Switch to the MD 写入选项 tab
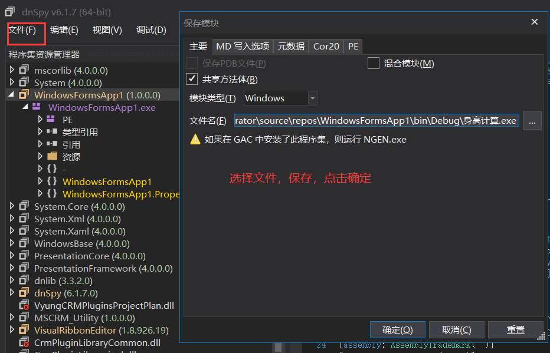This screenshot has height=353, width=550. tap(242, 46)
